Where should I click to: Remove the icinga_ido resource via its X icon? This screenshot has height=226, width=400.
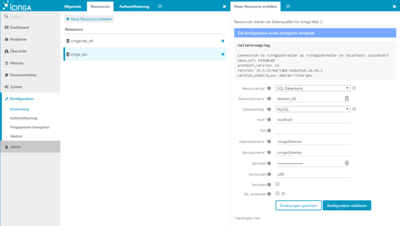pos(223,54)
